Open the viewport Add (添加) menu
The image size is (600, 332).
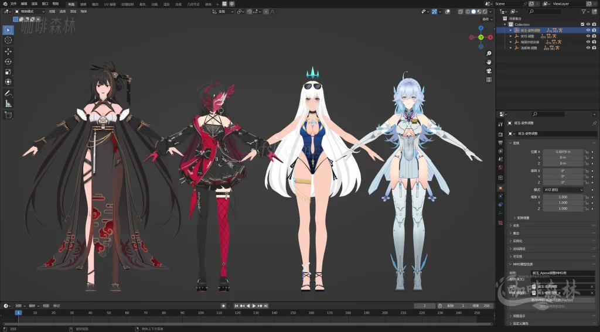click(73, 12)
